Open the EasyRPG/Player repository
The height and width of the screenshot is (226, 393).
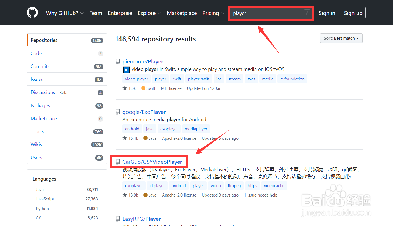pos(142,219)
